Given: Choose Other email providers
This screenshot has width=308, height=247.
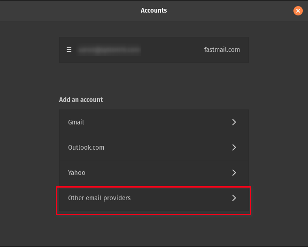Looking at the screenshot, I should 154,198.
